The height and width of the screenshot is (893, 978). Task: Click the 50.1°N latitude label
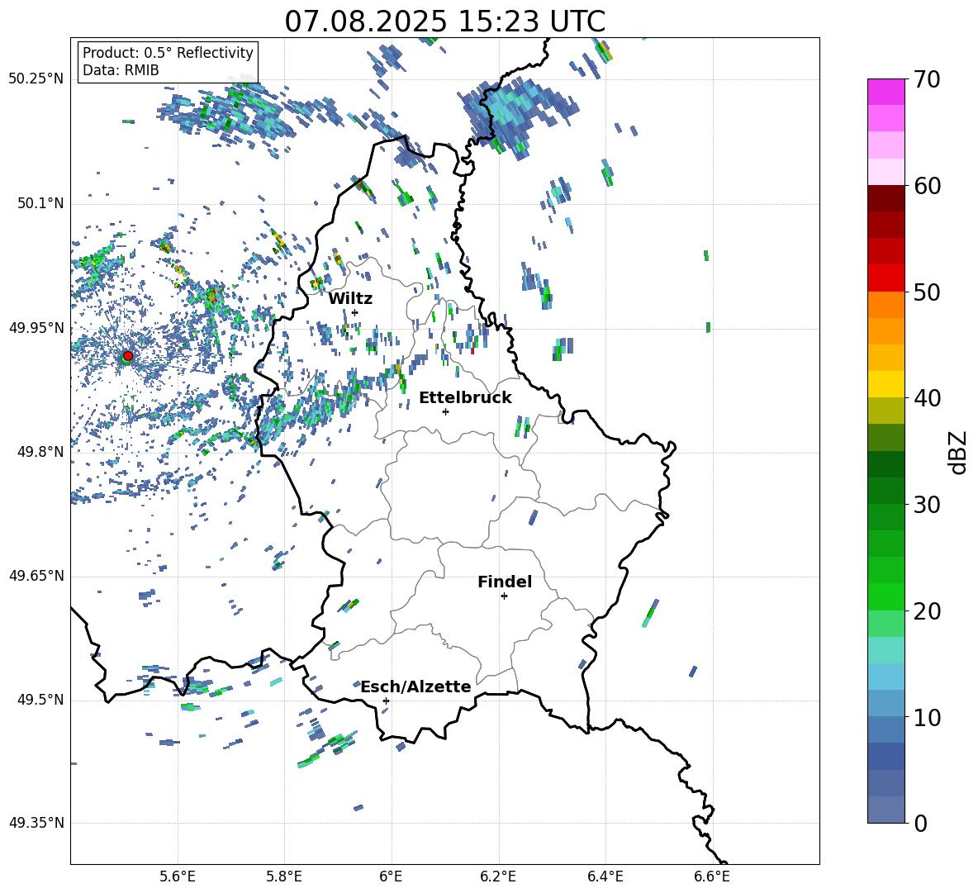tap(40, 203)
